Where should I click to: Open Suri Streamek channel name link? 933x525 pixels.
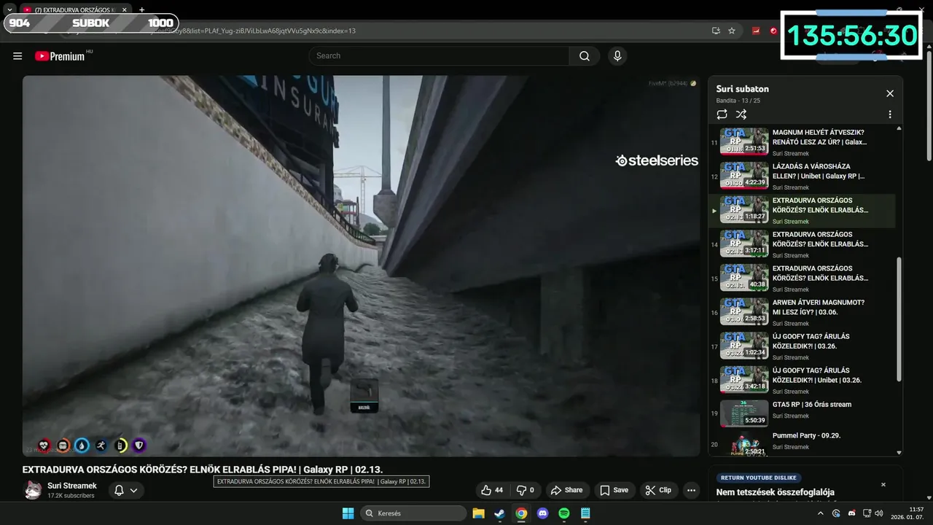(x=72, y=486)
